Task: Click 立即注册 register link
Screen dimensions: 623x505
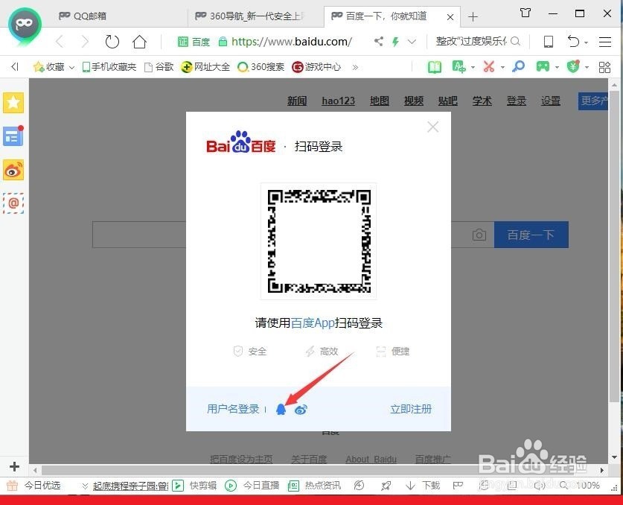Action: pos(411,409)
